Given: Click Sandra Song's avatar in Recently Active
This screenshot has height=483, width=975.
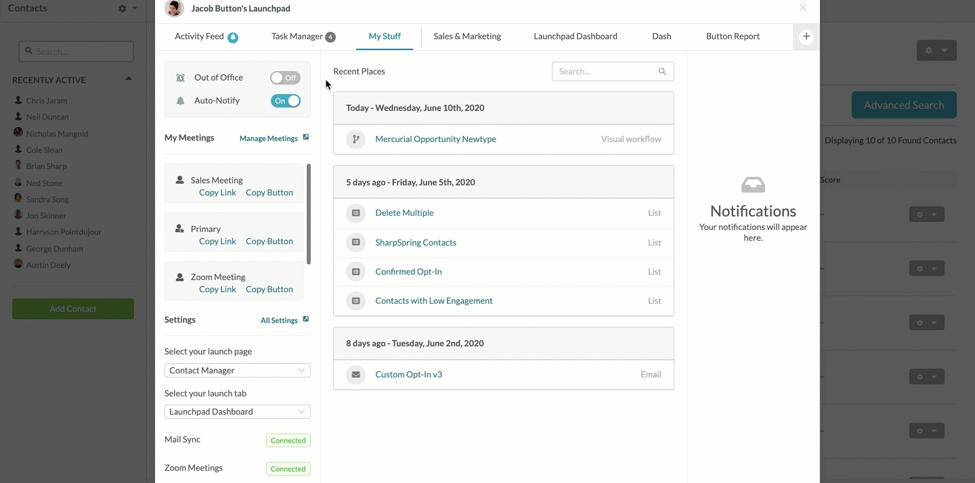Looking at the screenshot, I should click(18, 198).
